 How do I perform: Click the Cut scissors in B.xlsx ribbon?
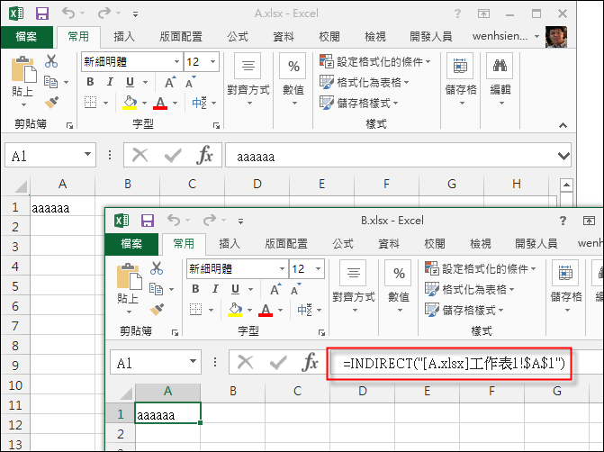[x=157, y=268]
